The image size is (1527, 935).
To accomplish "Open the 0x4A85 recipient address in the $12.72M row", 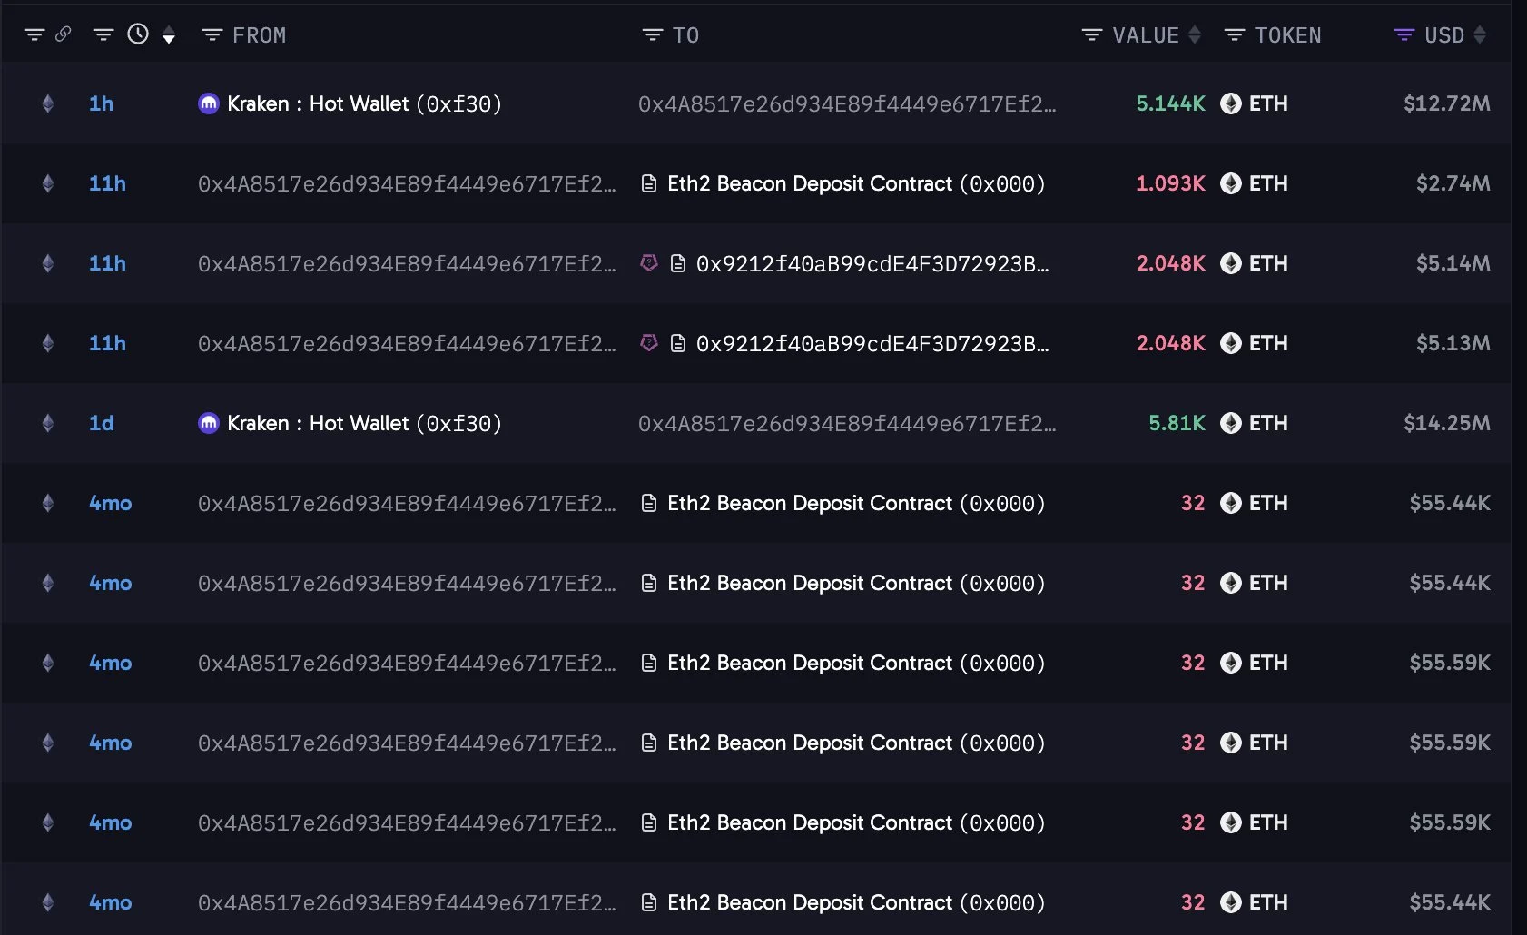I will click(847, 103).
